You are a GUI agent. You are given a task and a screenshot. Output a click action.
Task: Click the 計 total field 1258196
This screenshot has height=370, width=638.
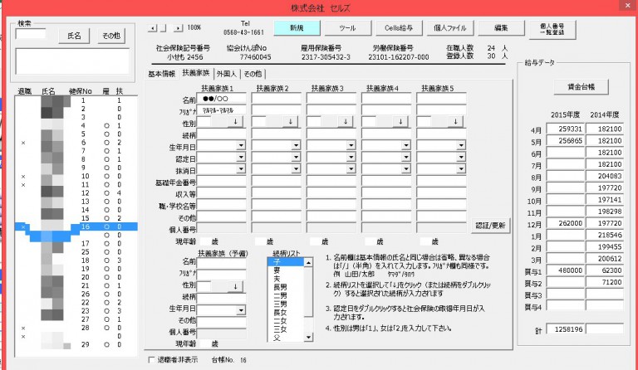point(565,329)
